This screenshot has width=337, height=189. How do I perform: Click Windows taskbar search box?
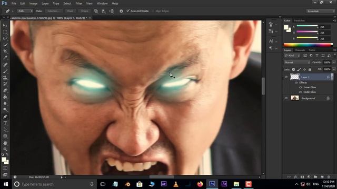tap(54, 184)
